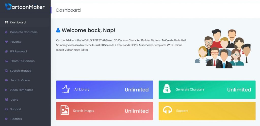Click the image file icon on Search Images card
The image size is (260, 126).
(65, 111)
